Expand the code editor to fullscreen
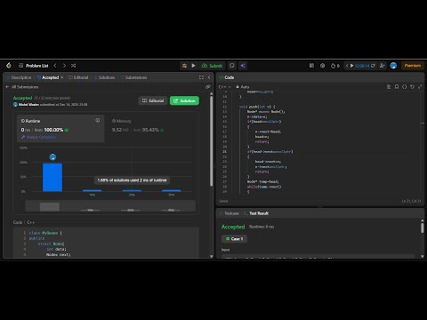The image size is (427, 320). (420, 87)
